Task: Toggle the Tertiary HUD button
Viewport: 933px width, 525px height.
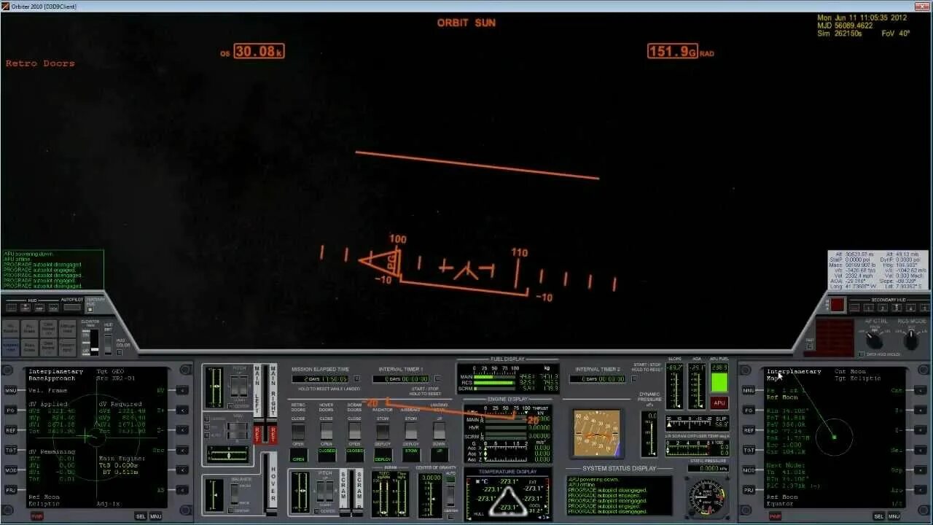Action: point(90,309)
